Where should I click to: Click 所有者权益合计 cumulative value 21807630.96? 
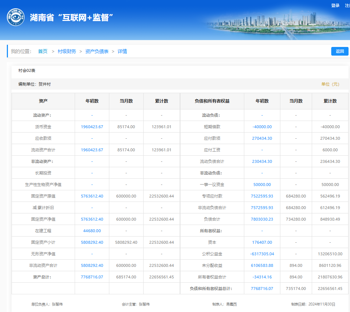(x=330, y=277)
